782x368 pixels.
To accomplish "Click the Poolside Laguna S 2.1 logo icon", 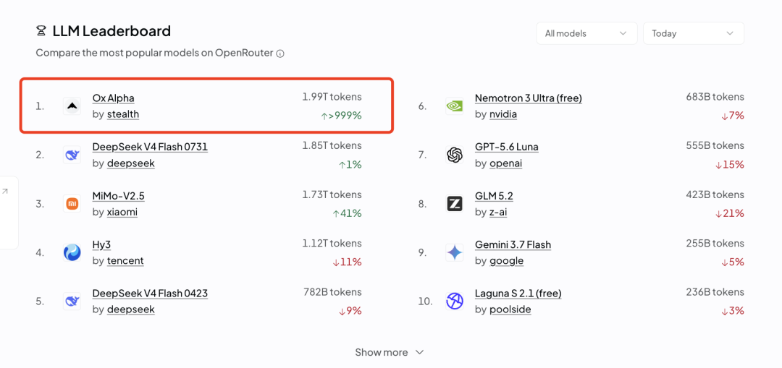I will [454, 301].
